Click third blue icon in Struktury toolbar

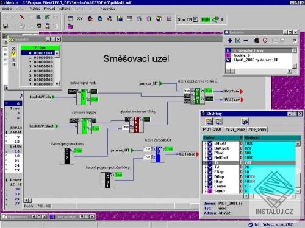coord(245,122)
